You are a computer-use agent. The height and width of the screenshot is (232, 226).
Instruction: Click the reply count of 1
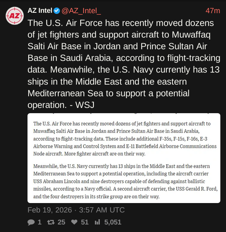tap(40, 222)
